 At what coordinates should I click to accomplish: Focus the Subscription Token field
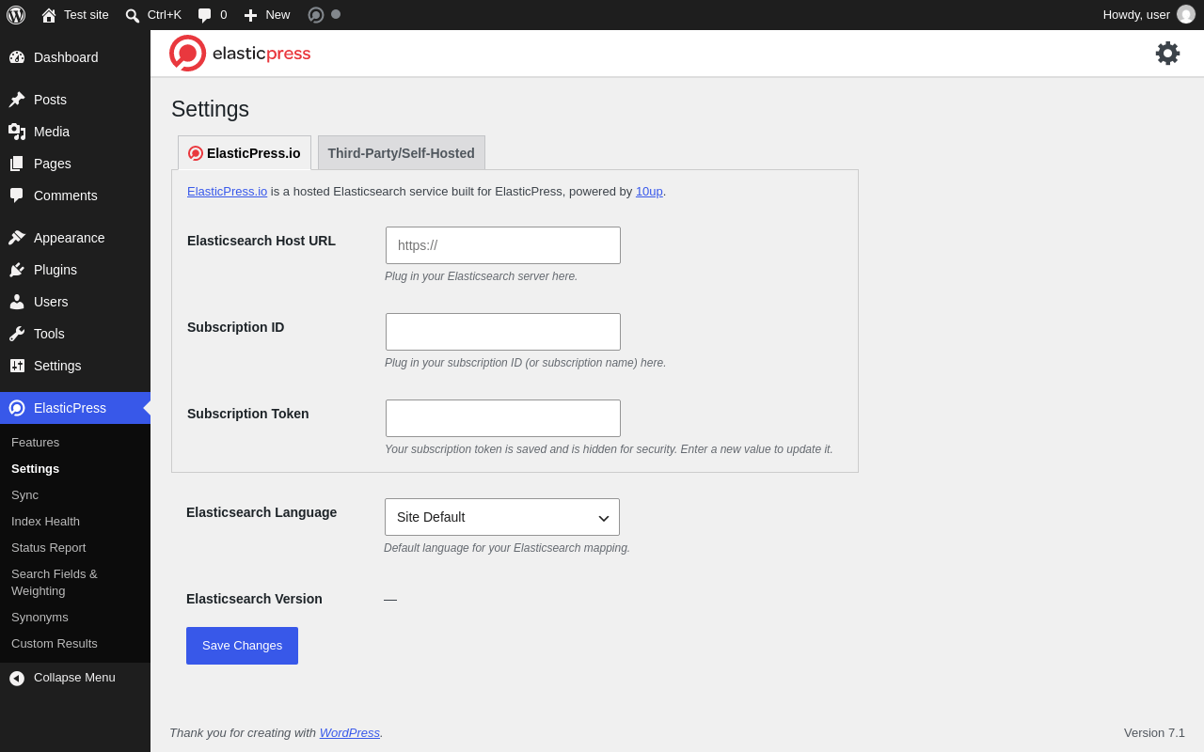(503, 418)
